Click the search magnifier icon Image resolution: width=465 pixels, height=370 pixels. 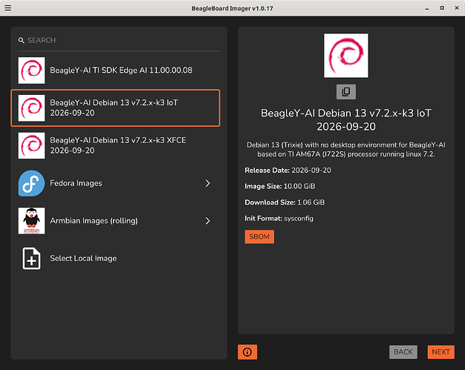[21, 40]
